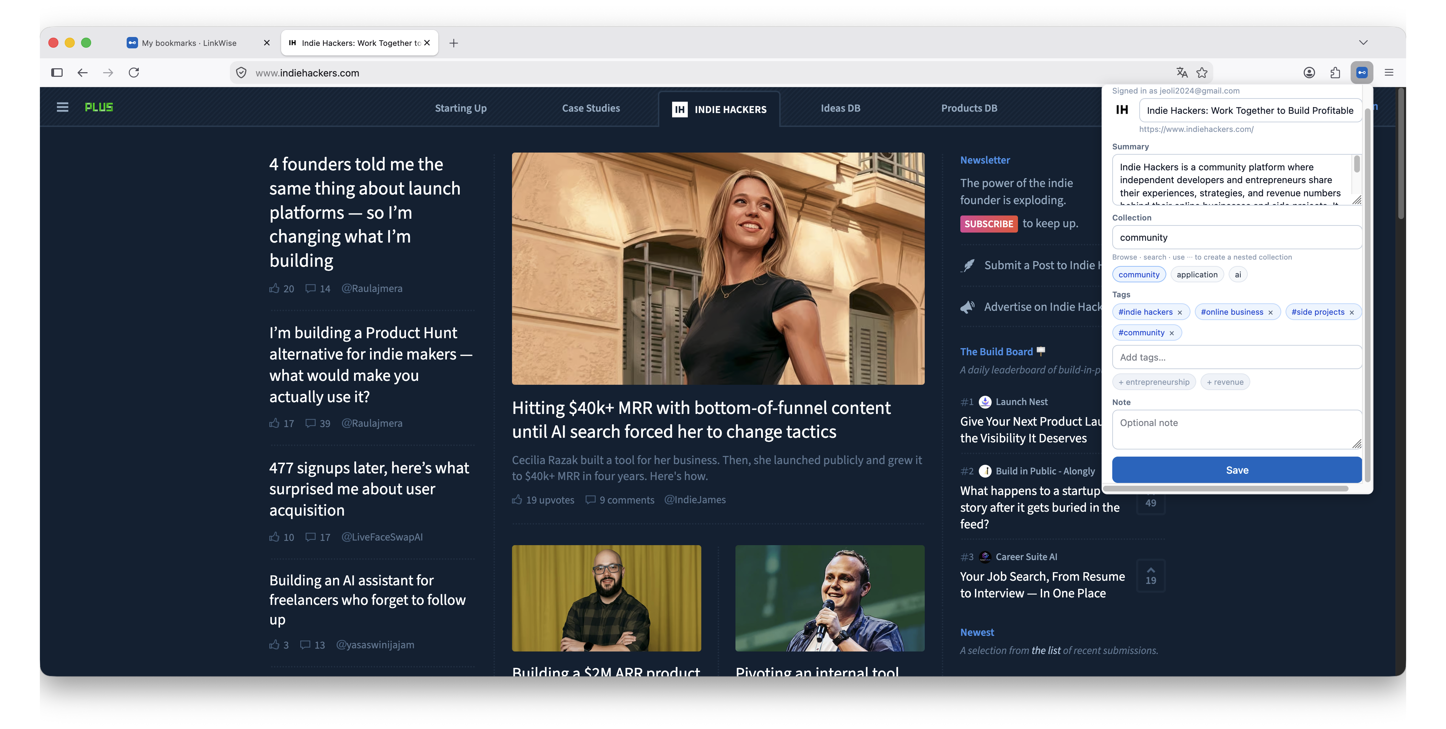The height and width of the screenshot is (729, 1446).
Task: Click the Summary box vertical scrollbar
Action: point(1357,164)
